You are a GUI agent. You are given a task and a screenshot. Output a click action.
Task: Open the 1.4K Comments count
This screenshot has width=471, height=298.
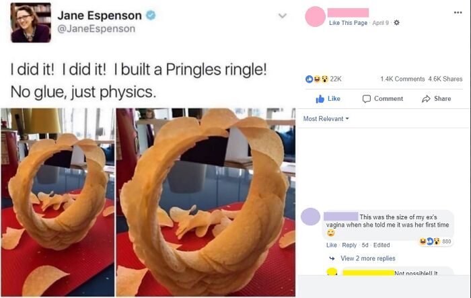[402, 79]
